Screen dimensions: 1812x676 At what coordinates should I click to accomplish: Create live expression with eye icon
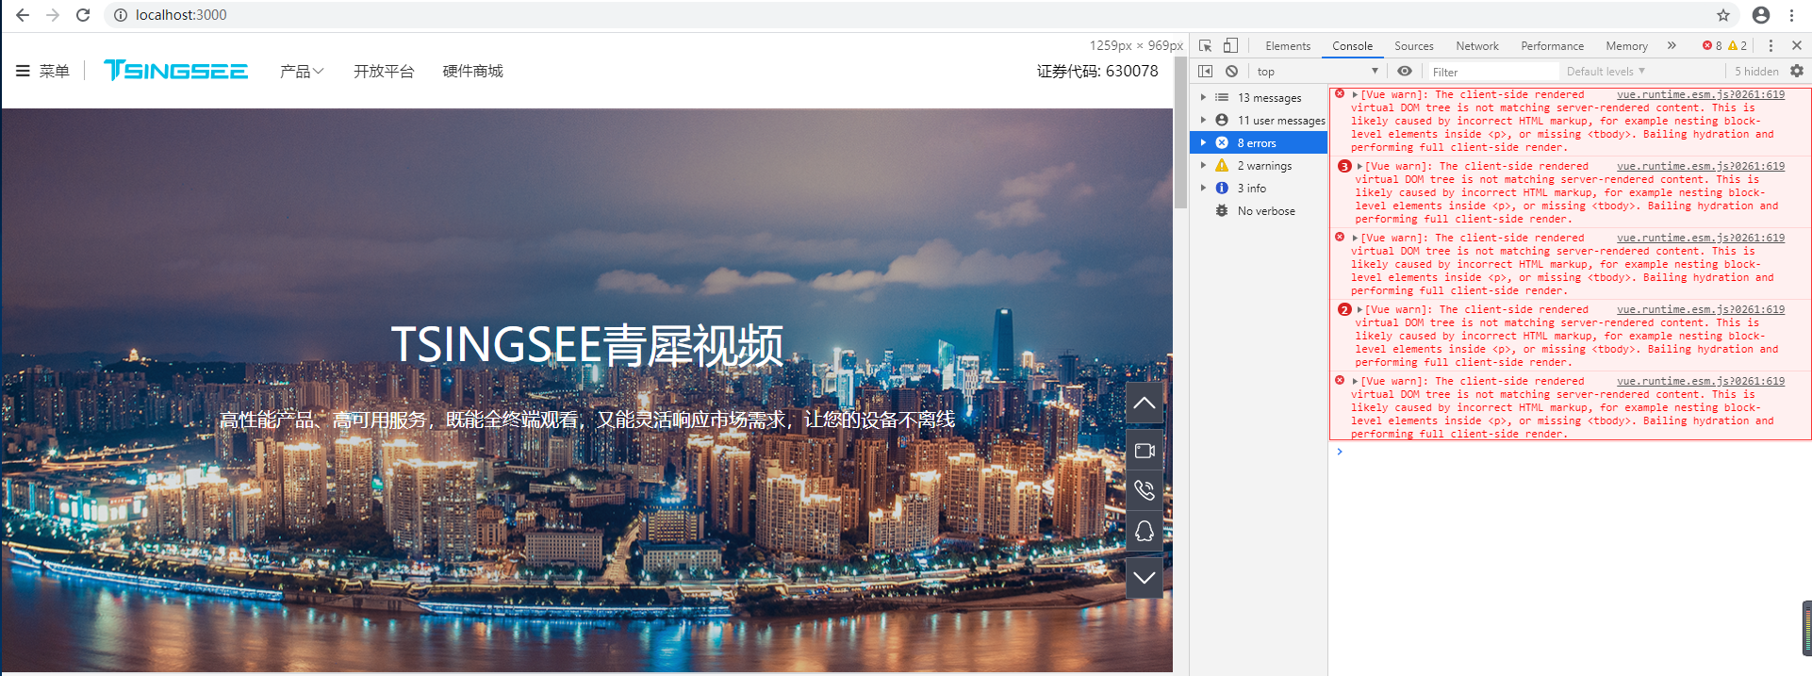pos(1405,71)
